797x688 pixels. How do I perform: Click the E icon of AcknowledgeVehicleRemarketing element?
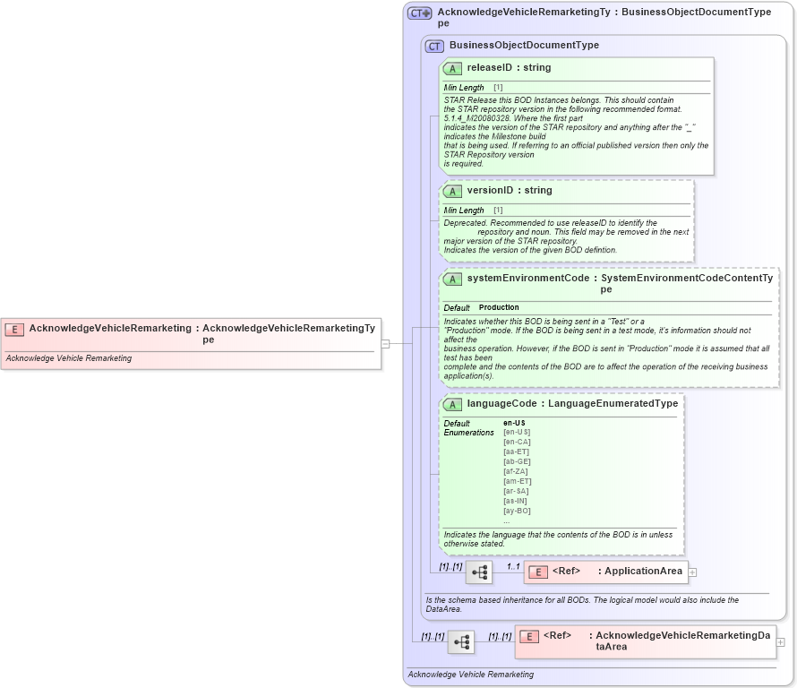[13, 329]
